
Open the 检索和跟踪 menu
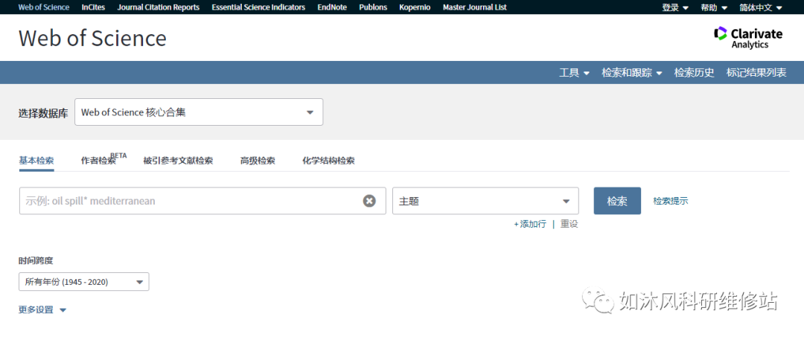click(632, 72)
